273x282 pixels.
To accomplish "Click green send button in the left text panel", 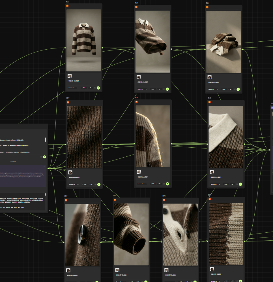I will pyautogui.click(x=44, y=157).
